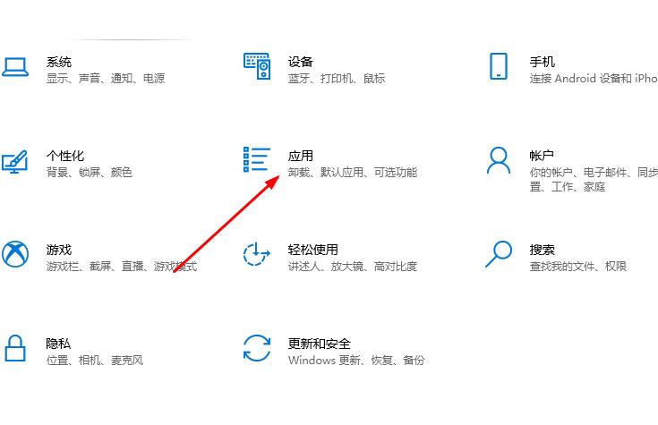Click the 应用 list icon
The height and width of the screenshot is (425, 658).
(x=257, y=159)
